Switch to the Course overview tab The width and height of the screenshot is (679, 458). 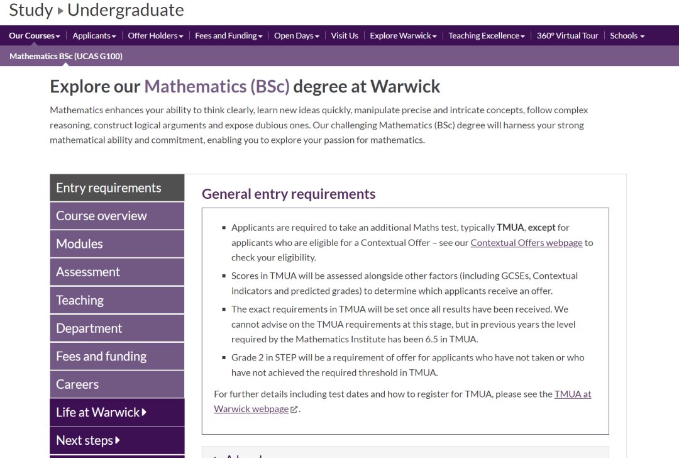pos(117,216)
